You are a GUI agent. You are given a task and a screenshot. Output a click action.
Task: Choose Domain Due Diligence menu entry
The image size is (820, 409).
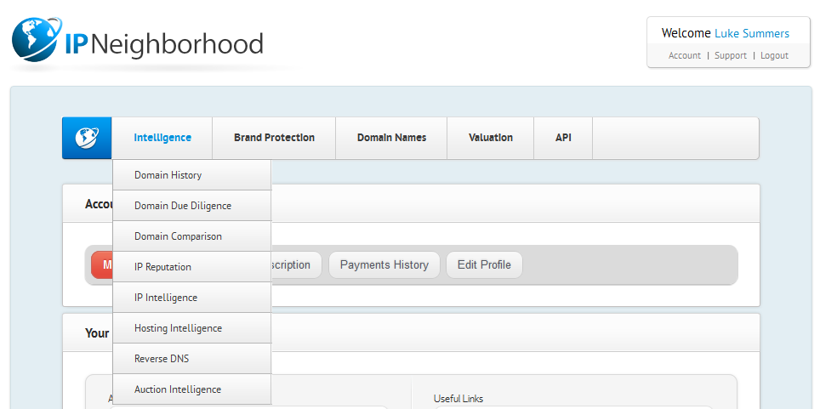pos(182,206)
